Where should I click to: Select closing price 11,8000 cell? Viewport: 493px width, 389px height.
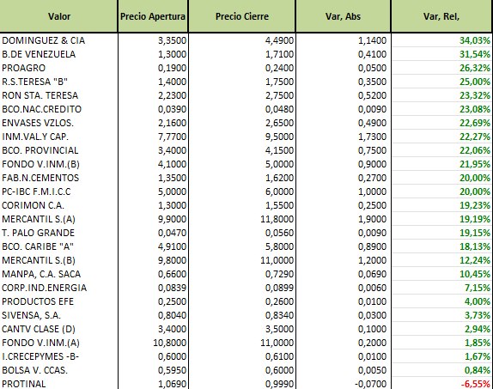pyautogui.click(x=242, y=219)
